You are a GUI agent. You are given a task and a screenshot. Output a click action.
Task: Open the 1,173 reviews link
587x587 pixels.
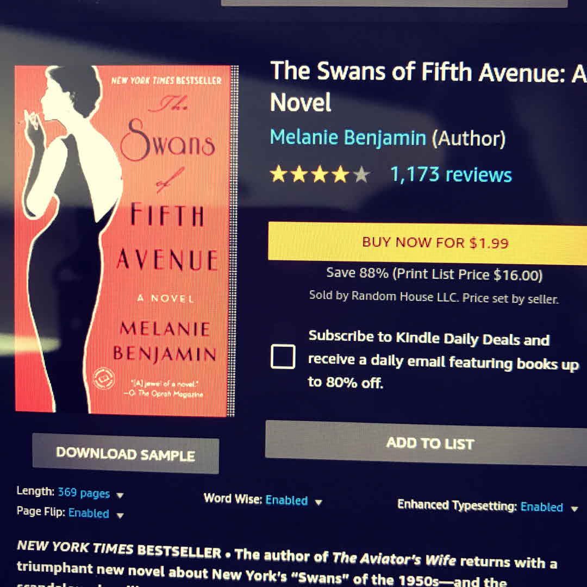coord(451,175)
